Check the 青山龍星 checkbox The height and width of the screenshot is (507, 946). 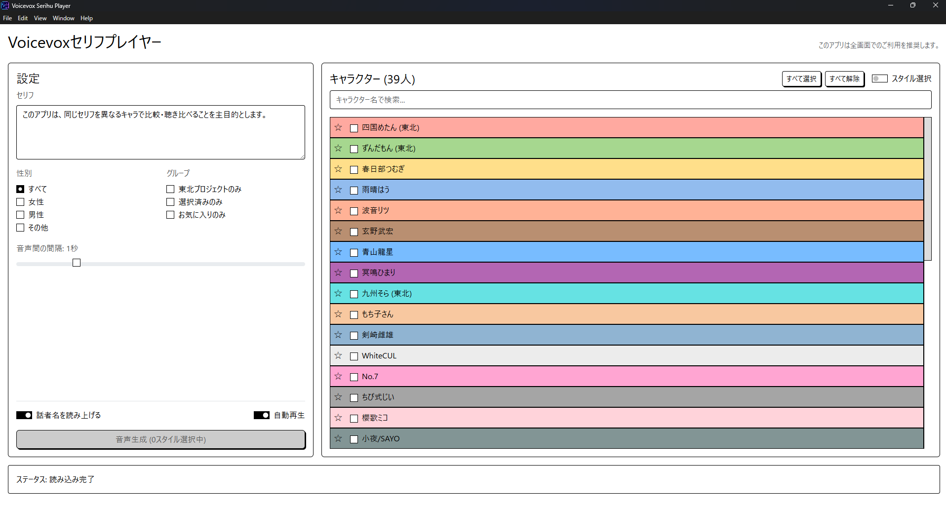coord(354,253)
